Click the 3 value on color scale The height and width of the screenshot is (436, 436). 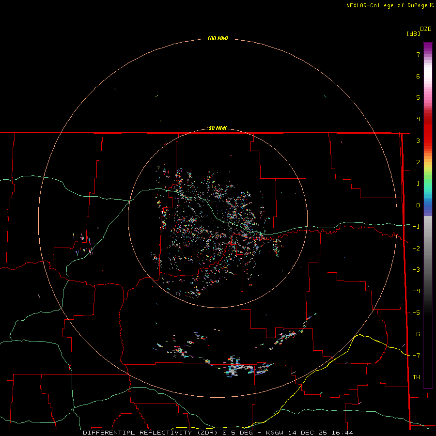coord(418,140)
